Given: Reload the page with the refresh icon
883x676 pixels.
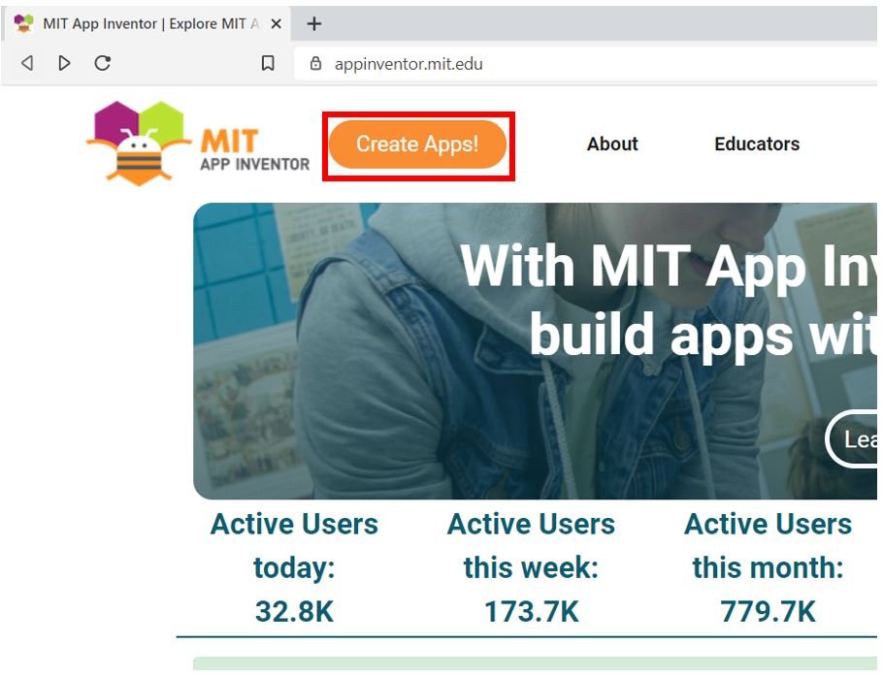Looking at the screenshot, I should point(102,62).
